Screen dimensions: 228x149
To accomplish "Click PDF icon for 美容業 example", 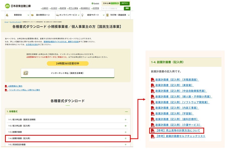I will pos(153,85).
